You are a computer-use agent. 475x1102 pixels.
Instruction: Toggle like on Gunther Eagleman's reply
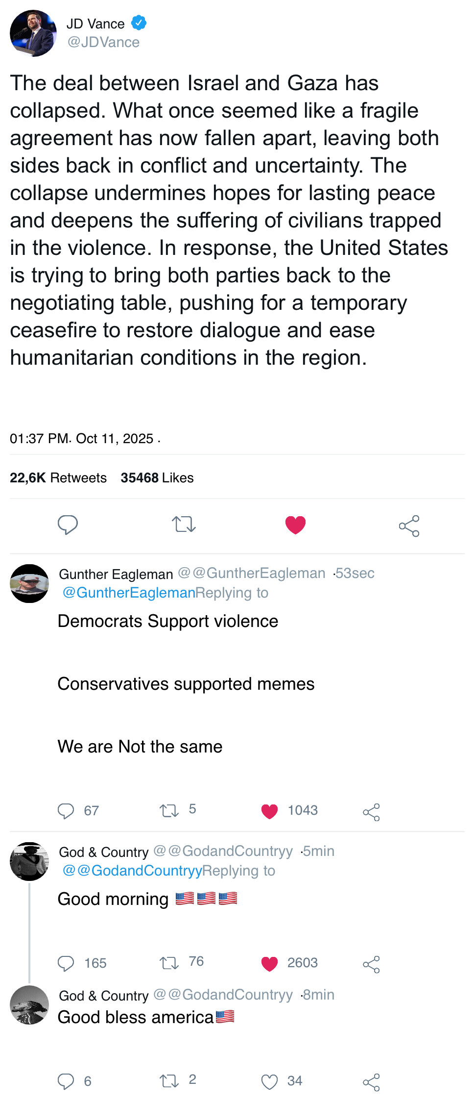click(x=269, y=811)
